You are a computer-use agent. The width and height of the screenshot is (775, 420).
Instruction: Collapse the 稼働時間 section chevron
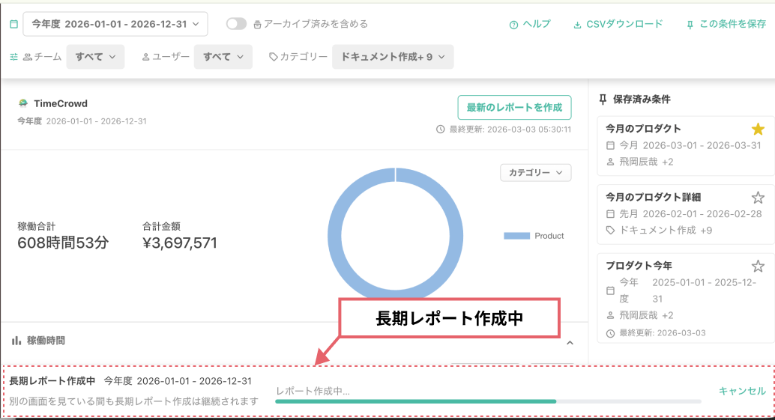pos(570,343)
